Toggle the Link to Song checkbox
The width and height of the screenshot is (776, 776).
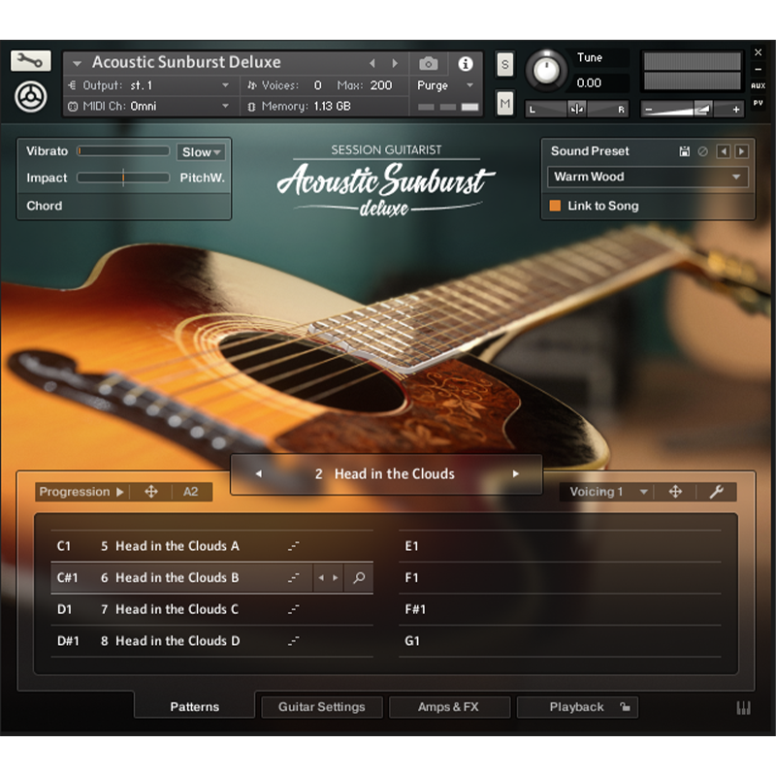555,206
